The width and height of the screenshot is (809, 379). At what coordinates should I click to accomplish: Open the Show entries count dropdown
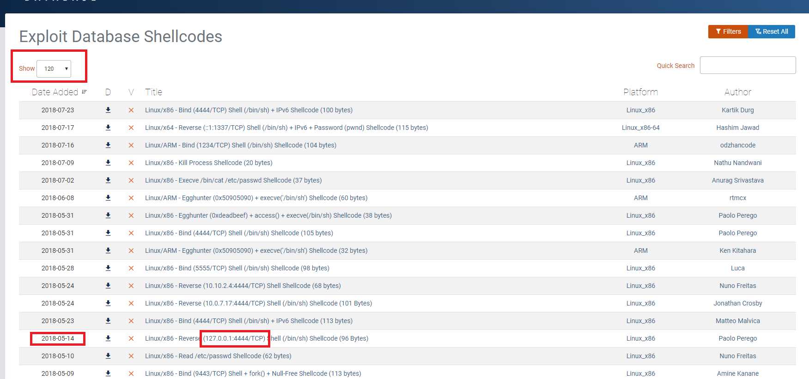pos(54,68)
